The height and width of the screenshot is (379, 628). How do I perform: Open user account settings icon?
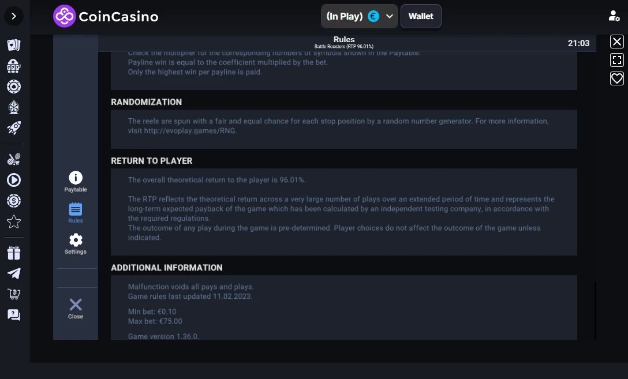pos(614,16)
